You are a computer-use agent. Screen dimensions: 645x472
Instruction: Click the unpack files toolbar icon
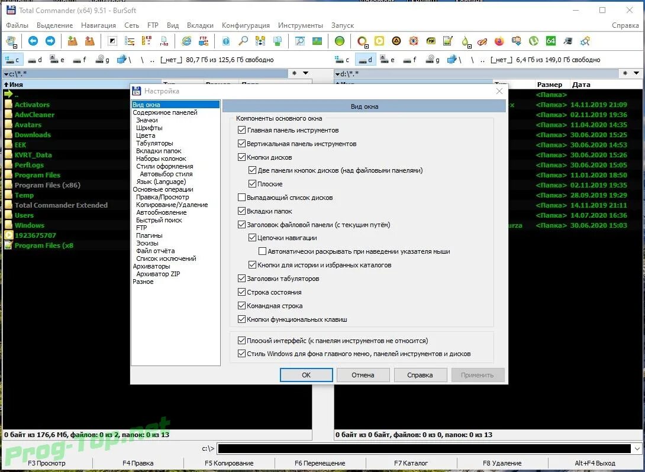coord(89,41)
